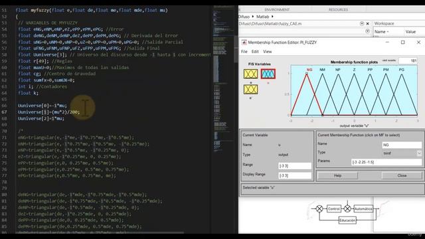Select the NP membership function label
The width and height of the screenshot is (425, 239).
(x=338, y=70)
